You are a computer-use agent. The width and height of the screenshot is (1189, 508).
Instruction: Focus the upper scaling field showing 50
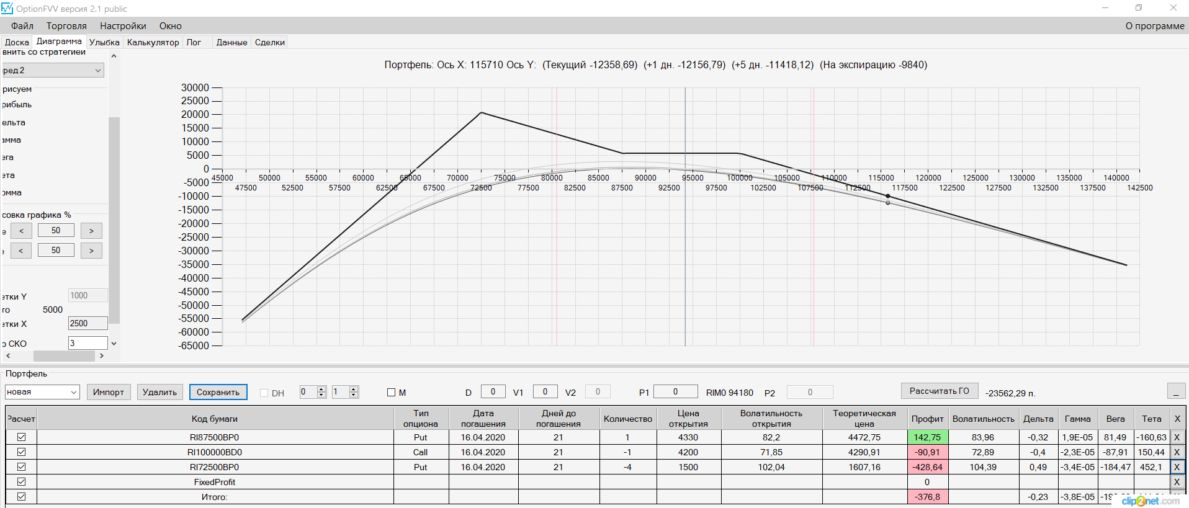(56, 231)
